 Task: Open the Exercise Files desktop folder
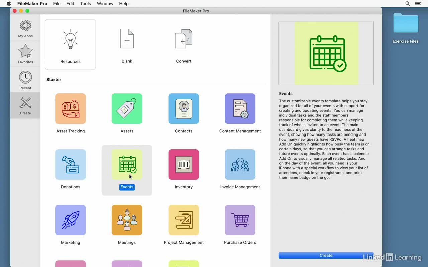[406, 28]
